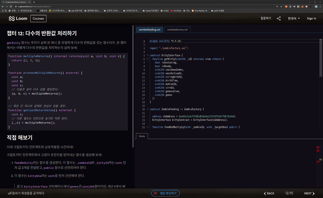Click the 'bool isGestating,' code line
Screen dimensions: 323x198
point(166,62)
